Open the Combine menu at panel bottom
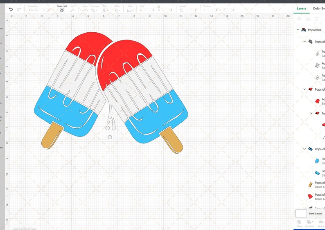The width and height of the screenshot is (325, 230). click(309, 223)
